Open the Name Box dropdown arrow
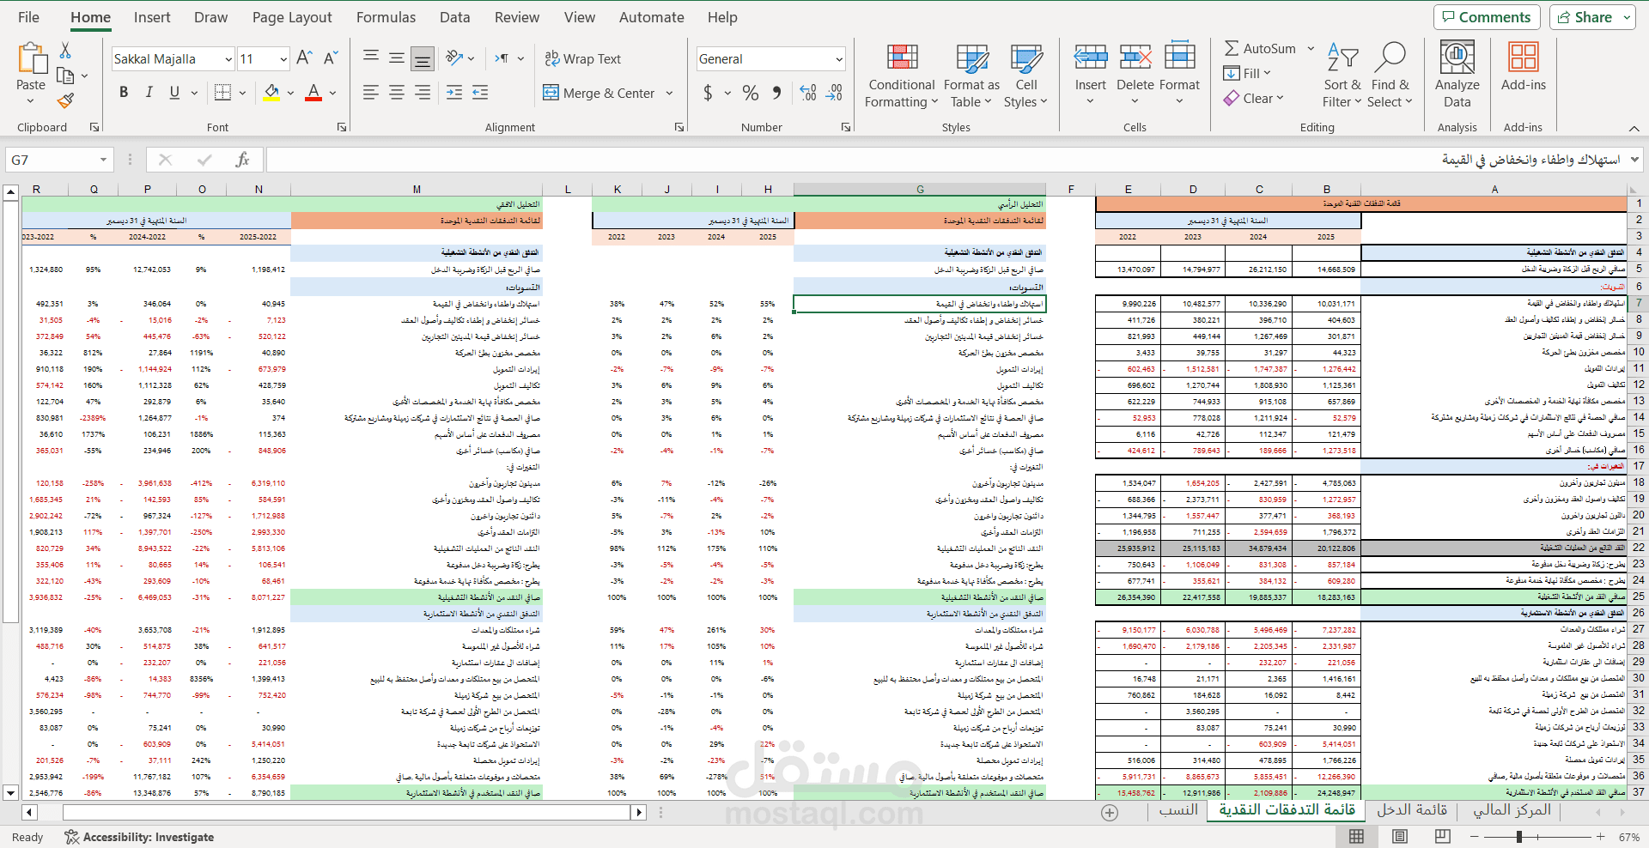This screenshot has height=848, width=1649. tap(103, 160)
